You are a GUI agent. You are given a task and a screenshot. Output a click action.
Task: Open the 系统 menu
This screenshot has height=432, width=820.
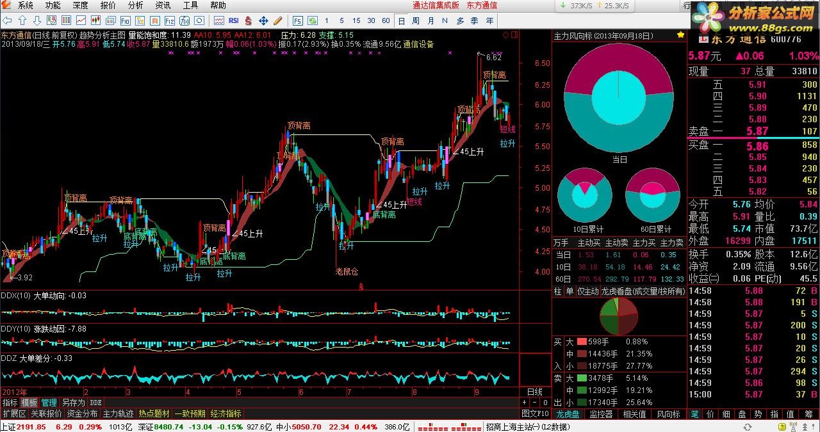pyautogui.click(x=26, y=5)
